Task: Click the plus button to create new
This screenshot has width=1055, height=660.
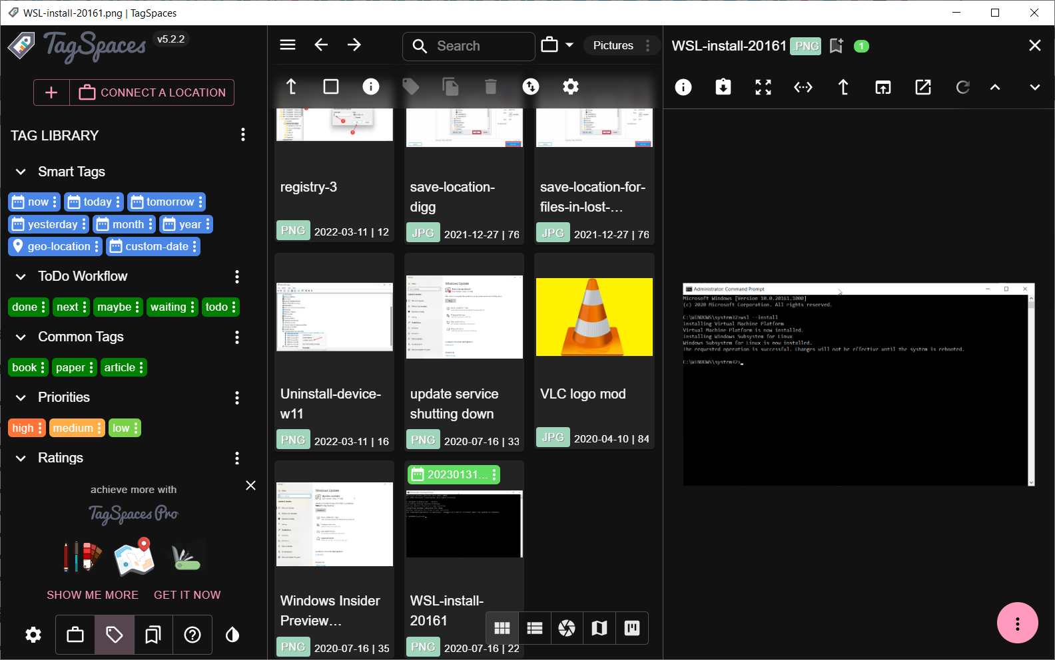Action: point(51,92)
